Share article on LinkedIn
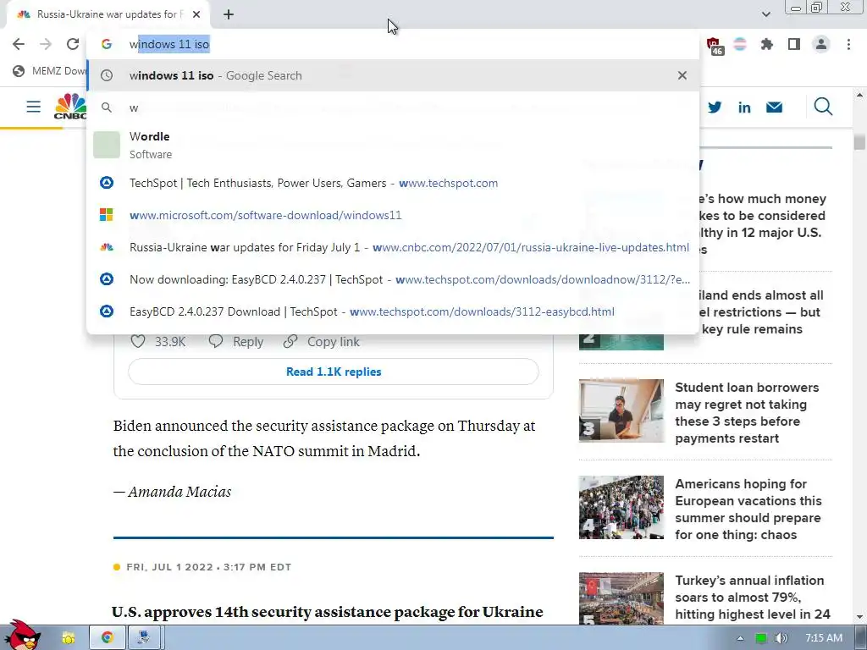The width and height of the screenshot is (867, 650). tap(744, 107)
